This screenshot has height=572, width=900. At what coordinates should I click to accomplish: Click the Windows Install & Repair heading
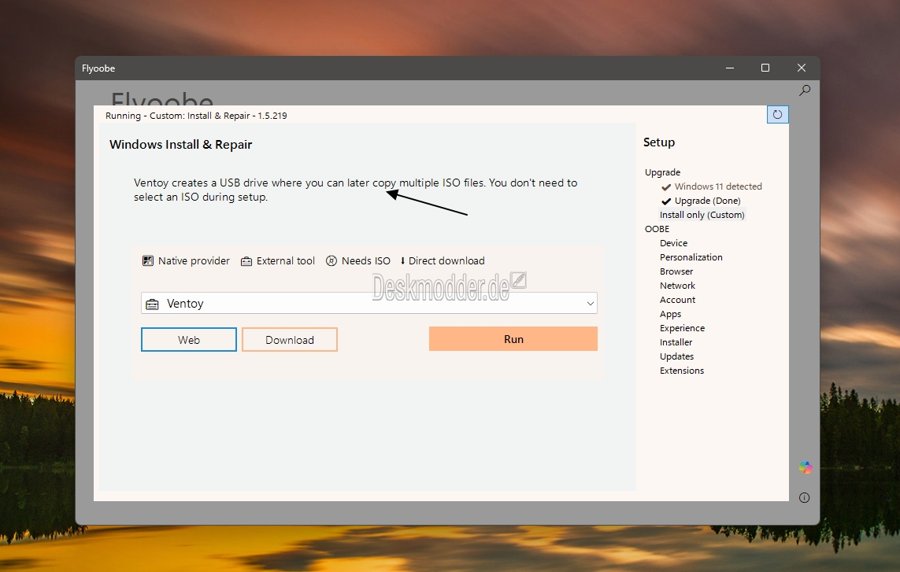click(x=181, y=145)
